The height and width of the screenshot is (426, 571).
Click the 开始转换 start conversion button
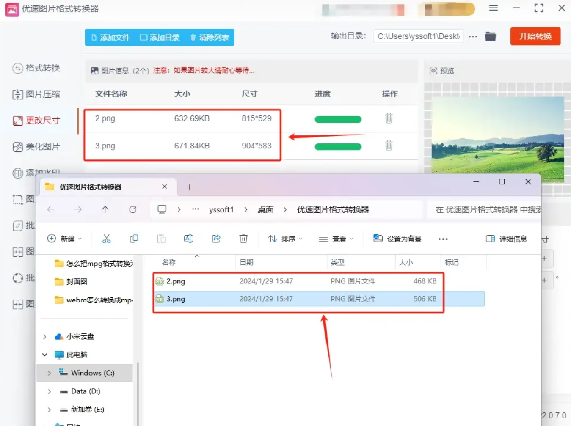pos(535,36)
